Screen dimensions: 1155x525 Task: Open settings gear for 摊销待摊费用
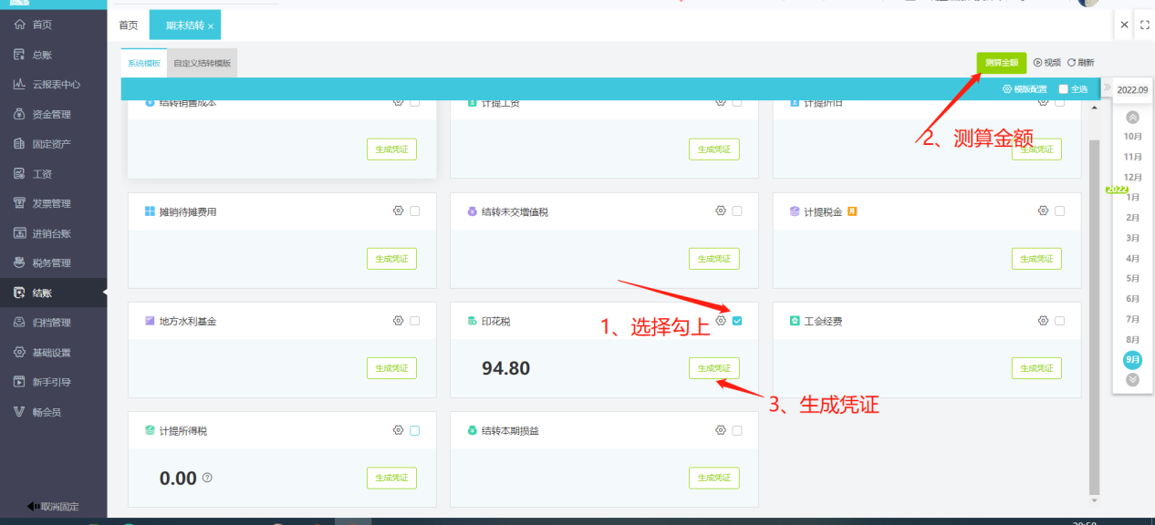tap(398, 211)
